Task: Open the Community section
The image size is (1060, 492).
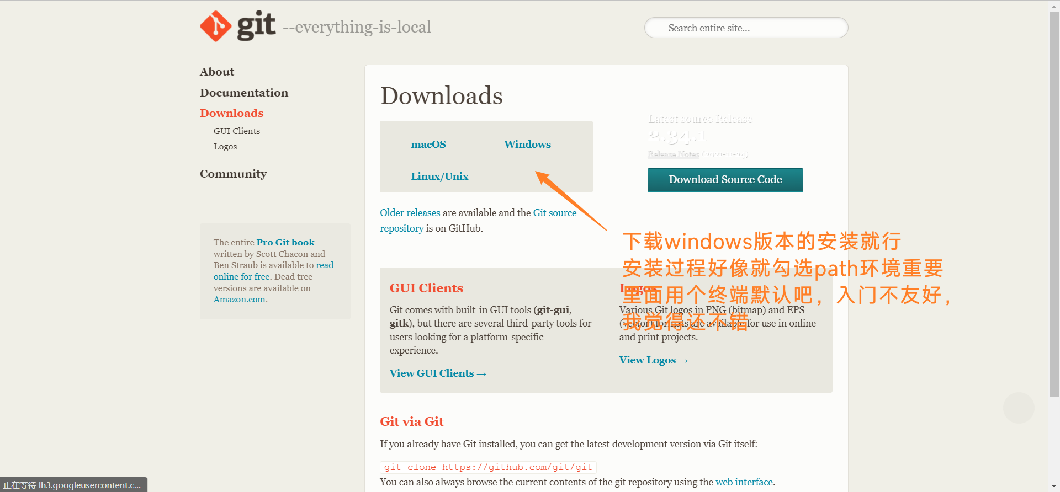Action: click(x=234, y=174)
